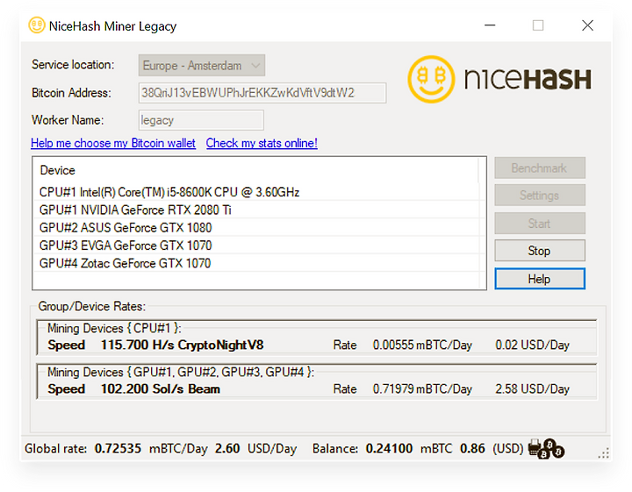The width and height of the screenshot is (632, 492).
Task: Select GPU#4 Zotac GeForce GTX 1070 row
Action: [258, 263]
